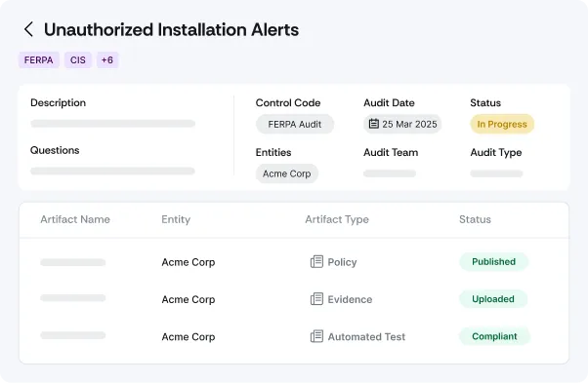Open the Automated Test artifact type label
588x383 pixels.
click(366, 337)
